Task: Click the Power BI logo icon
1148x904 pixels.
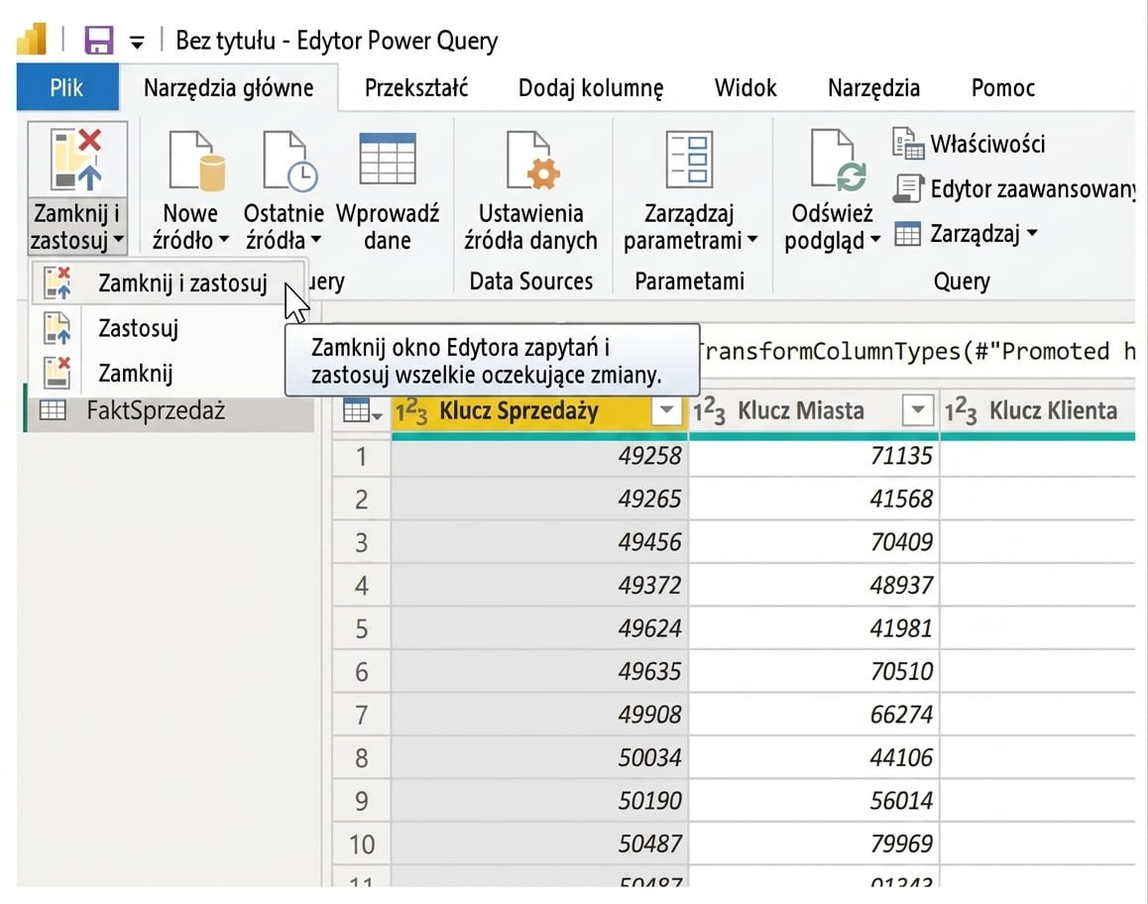Action: pyautogui.click(x=32, y=40)
